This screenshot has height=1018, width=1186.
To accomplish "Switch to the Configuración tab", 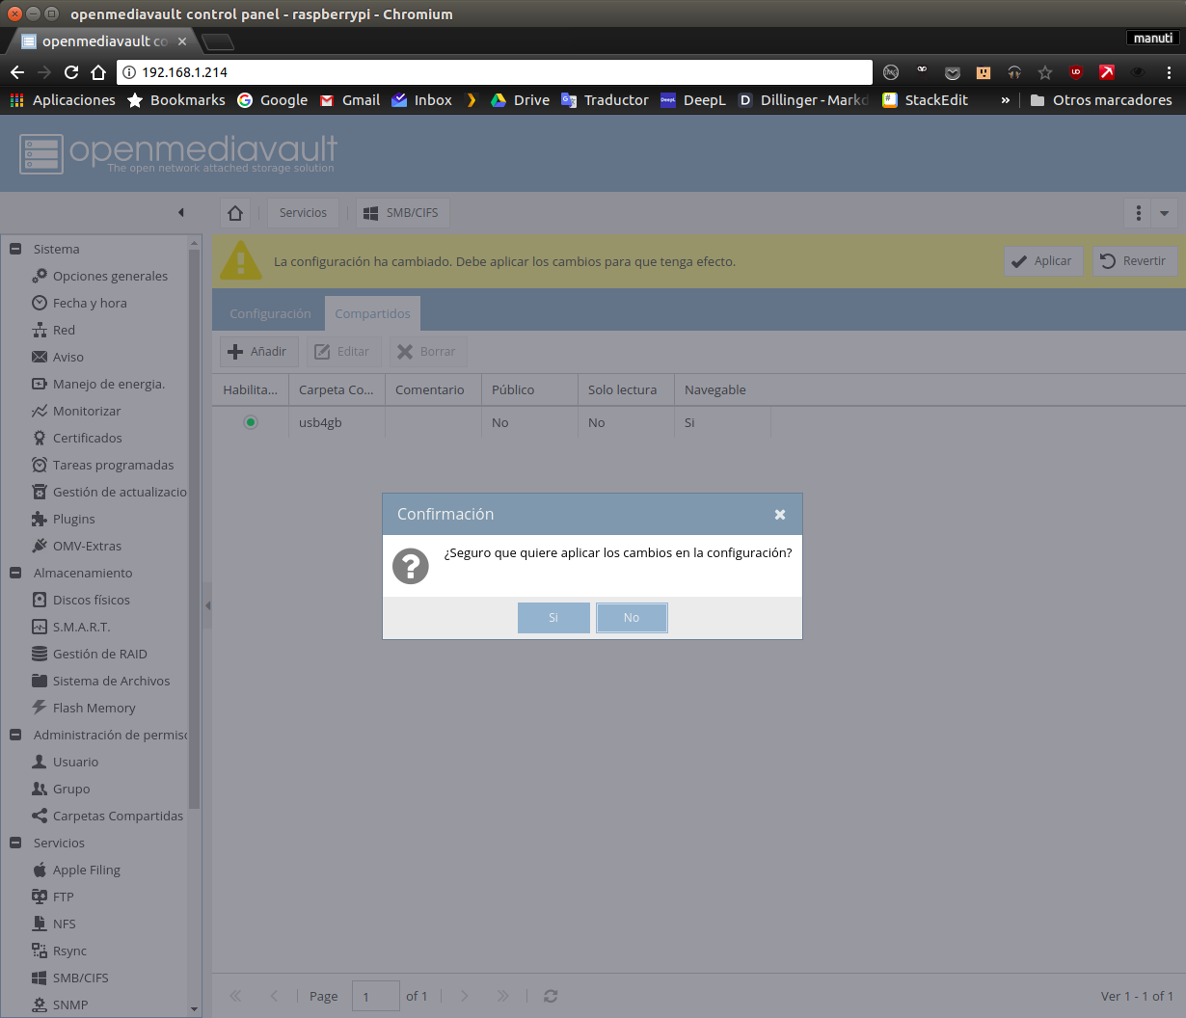I will point(270,313).
